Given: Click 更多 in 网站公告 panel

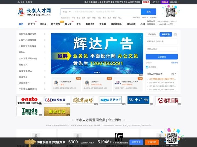Looking at the screenshot, I should click(173, 74).
